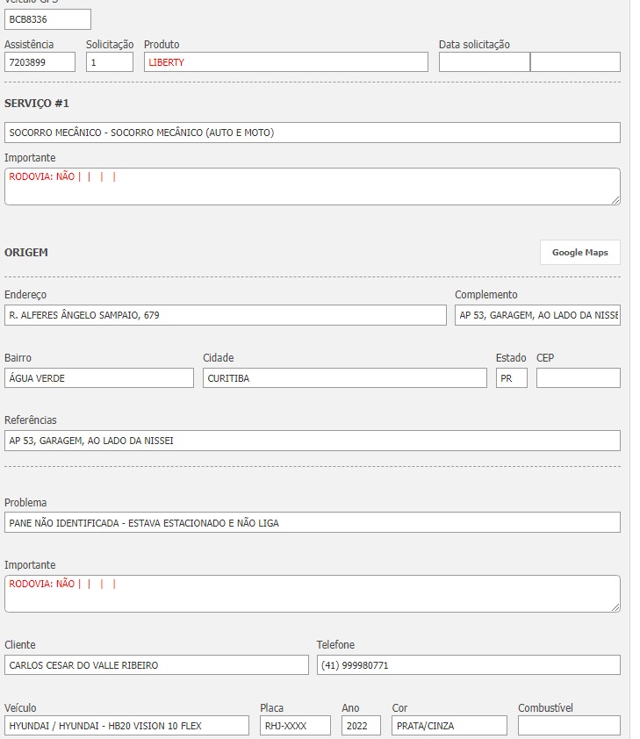The height and width of the screenshot is (739, 640).
Task: Click the Importante text area under Serviço #1
Action: (x=312, y=187)
